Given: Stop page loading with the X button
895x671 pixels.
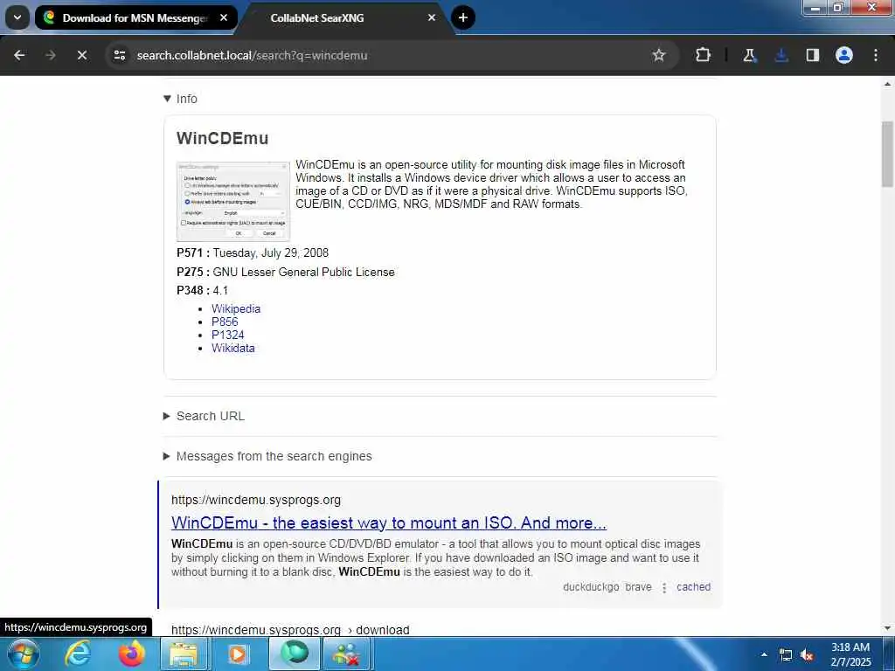Looking at the screenshot, I should tap(81, 55).
